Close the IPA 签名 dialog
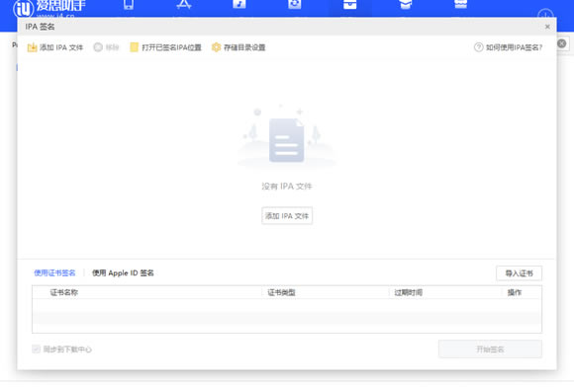Viewport: 574px width, 387px height. tap(547, 27)
